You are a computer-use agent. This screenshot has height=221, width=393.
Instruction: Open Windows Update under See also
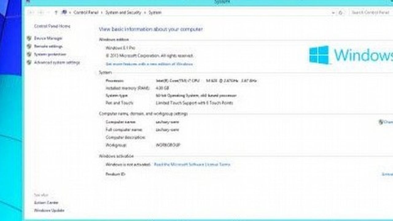[49, 211]
